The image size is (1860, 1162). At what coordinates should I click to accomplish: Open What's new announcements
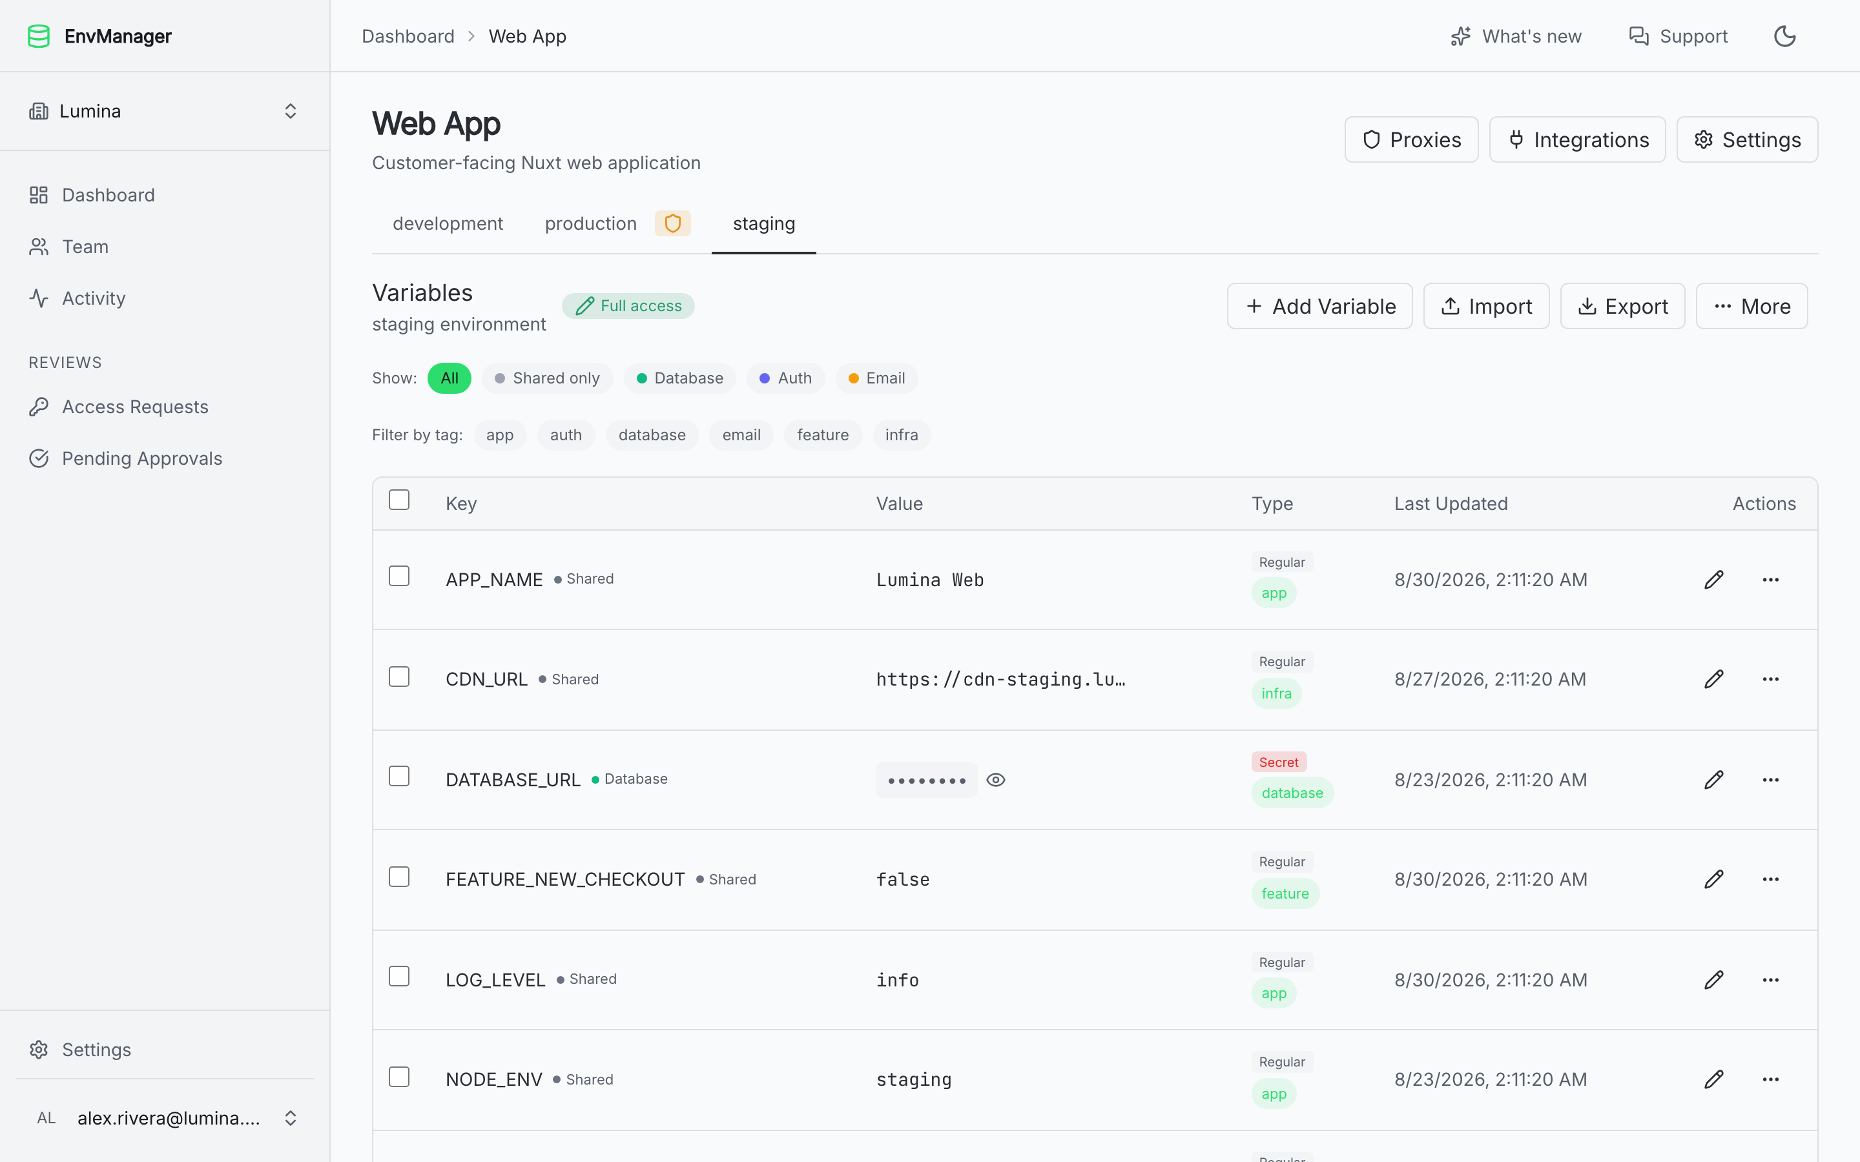(1516, 36)
